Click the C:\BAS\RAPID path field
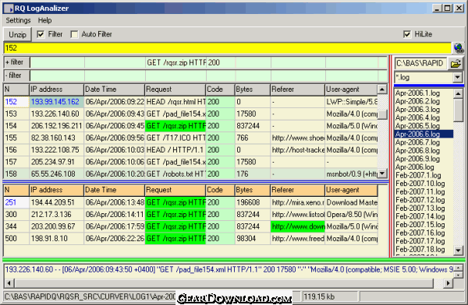This screenshot has height=305, width=468. tap(420, 64)
